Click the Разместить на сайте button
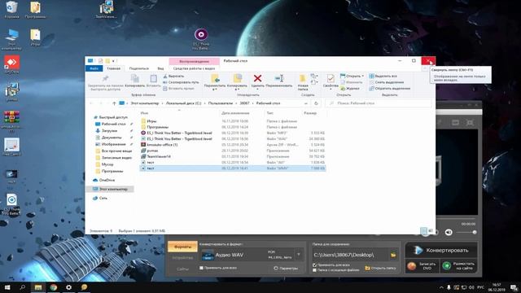This screenshot has height=293, width=521. pyautogui.click(x=459, y=266)
